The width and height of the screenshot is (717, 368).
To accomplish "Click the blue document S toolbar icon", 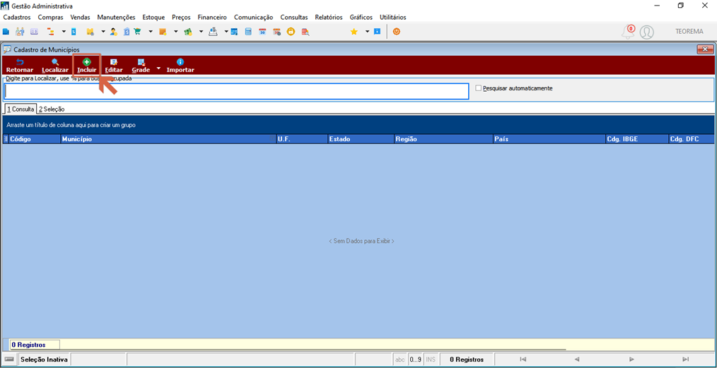I will (x=74, y=32).
